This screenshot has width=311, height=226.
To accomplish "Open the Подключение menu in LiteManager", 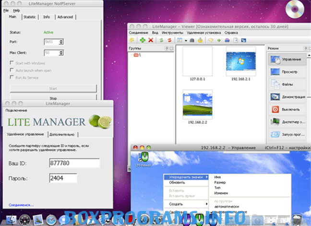I will pos(16,110).
